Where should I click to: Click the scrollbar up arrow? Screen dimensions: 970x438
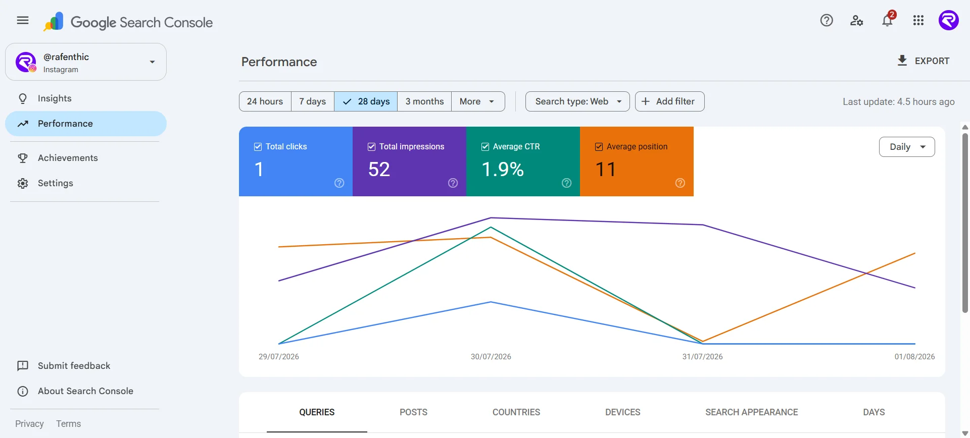pyautogui.click(x=965, y=127)
